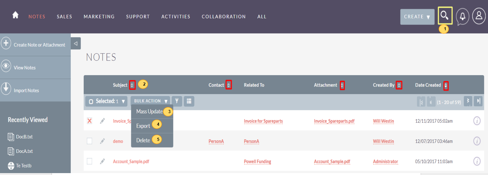Open the notifications bell icon
Image resolution: width=488 pixels, height=175 pixels.
pyautogui.click(x=463, y=16)
